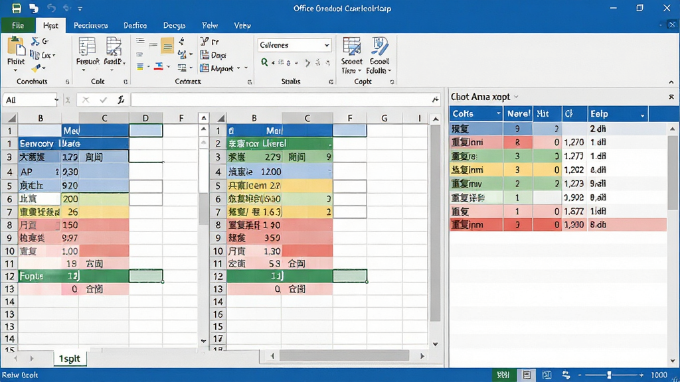Click the 'Dapi' icon in the ribbon
The height and width of the screenshot is (382, 680).
[x=205, y=55]
